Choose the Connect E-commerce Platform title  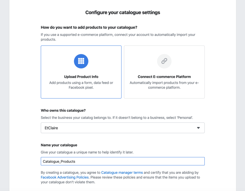pyautogui.click(x=164, y=77)
